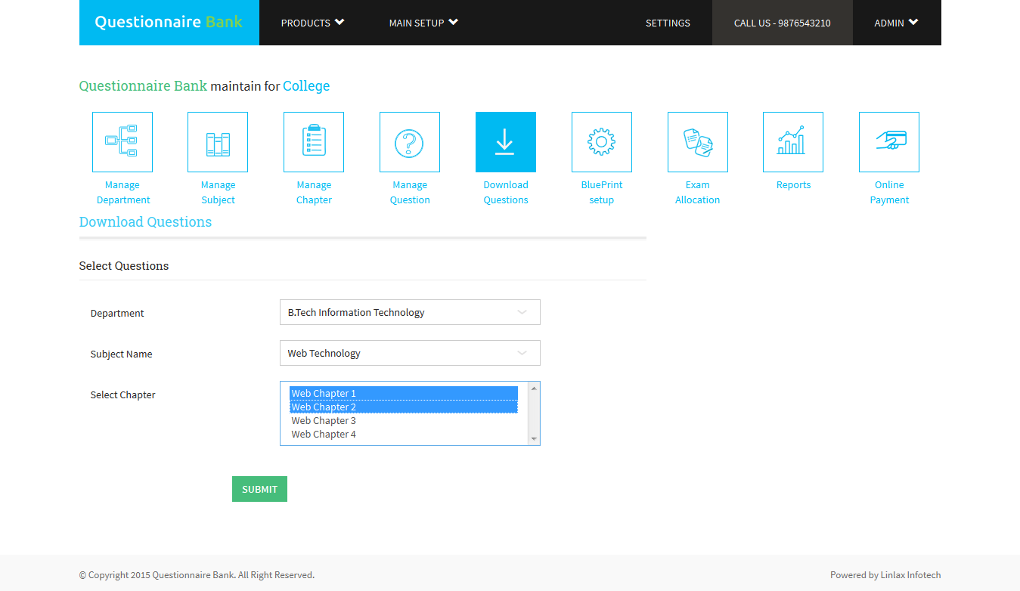Click the Manage Chapter text link

click(x=314, y=193)
